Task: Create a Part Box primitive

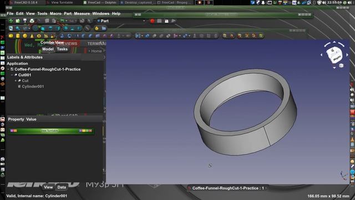Action: (x=11, y=36)
